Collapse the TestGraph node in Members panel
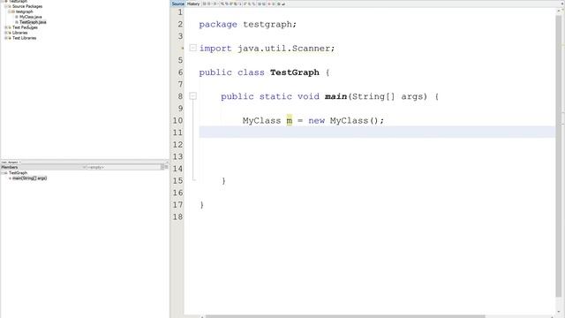The width and height of the screenshot is (565, 318). 3,173
